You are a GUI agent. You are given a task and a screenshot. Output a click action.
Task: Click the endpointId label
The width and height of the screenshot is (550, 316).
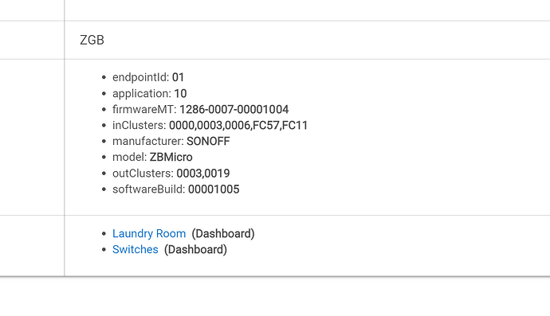(140, 77)
